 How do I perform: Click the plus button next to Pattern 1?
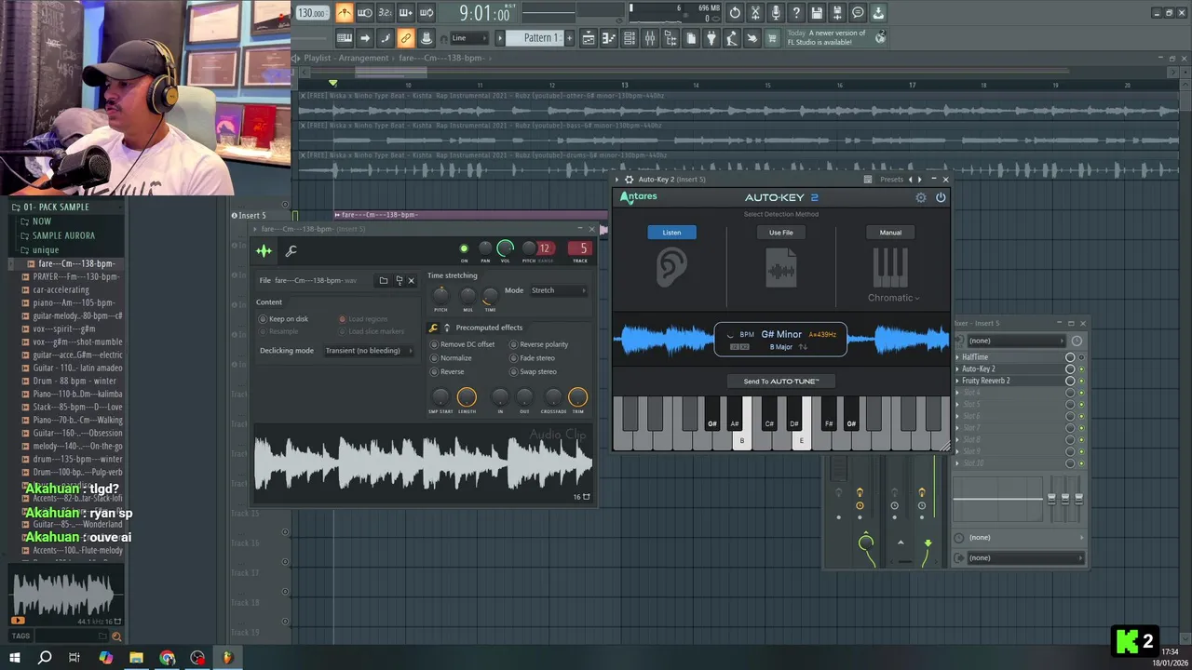[x=570, y=38]
